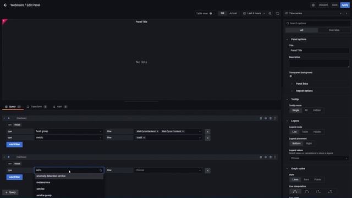
Task: Set tooltip mode to Single
Action: tap(296, 110)
